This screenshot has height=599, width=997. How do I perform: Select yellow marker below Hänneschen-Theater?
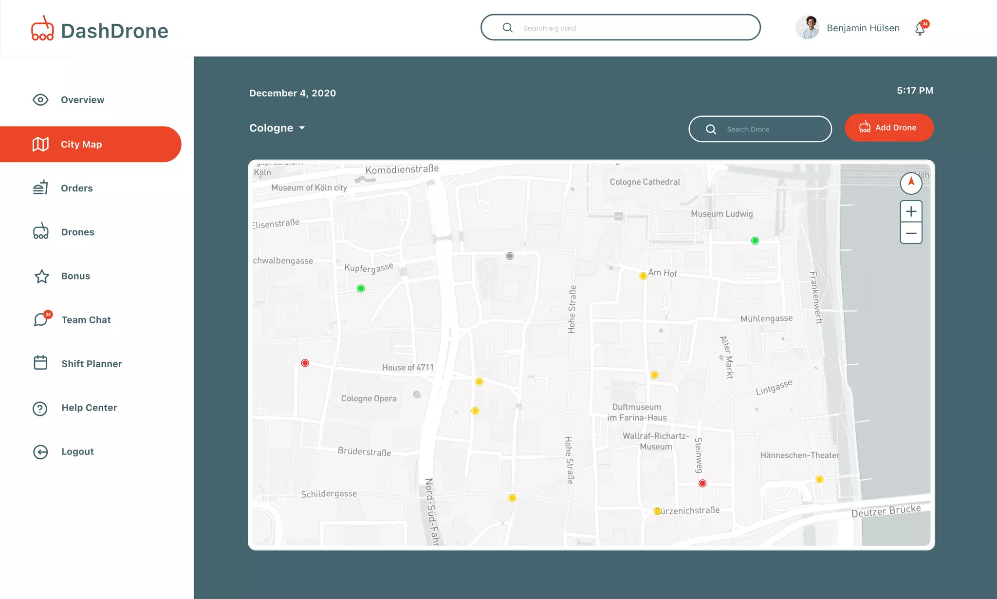pos(819,479)
